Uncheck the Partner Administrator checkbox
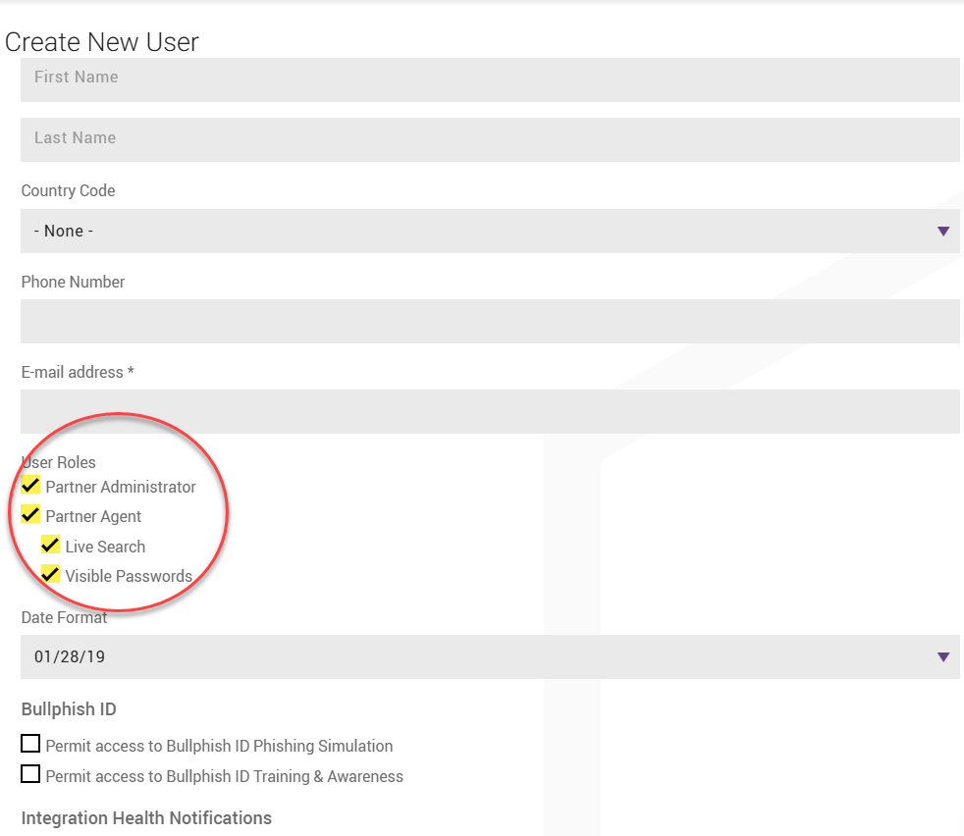This screenshot has height=836, width=964. click(x=30, y=486)
